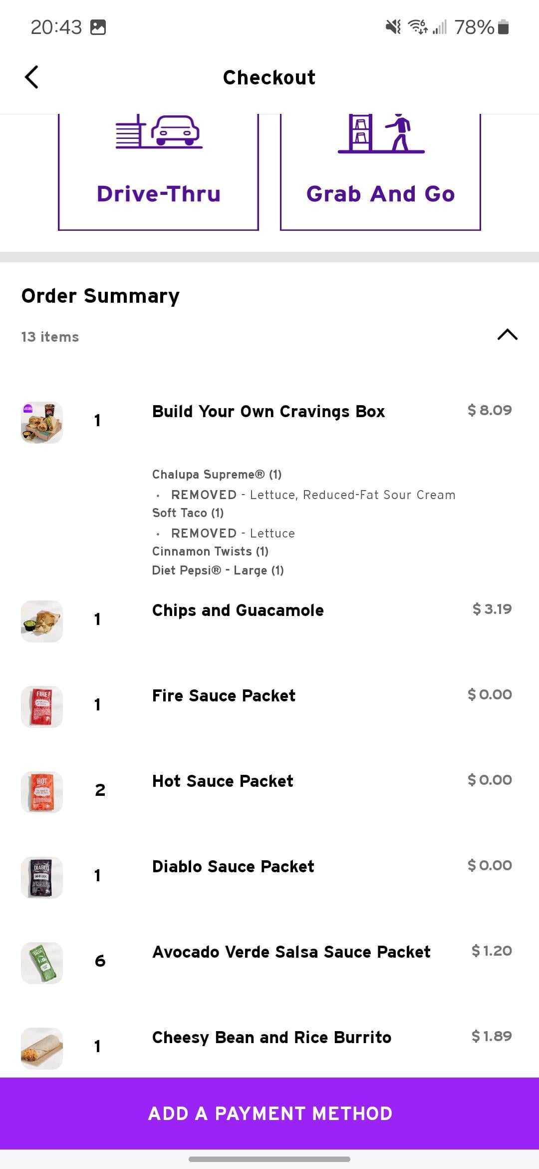Select the Drive-Thru car icon
This screenshot has height=1169, width=539.
click(159, 132)
